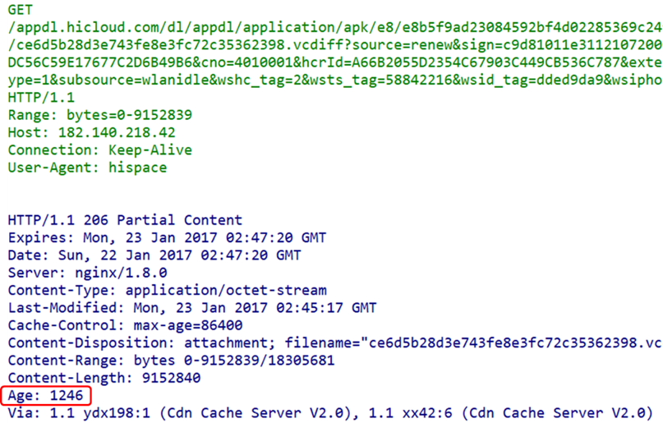Select the Cache-Control max-age=86400 line
663x423 pixels.
pyautogui.click(x=121, y=325)
